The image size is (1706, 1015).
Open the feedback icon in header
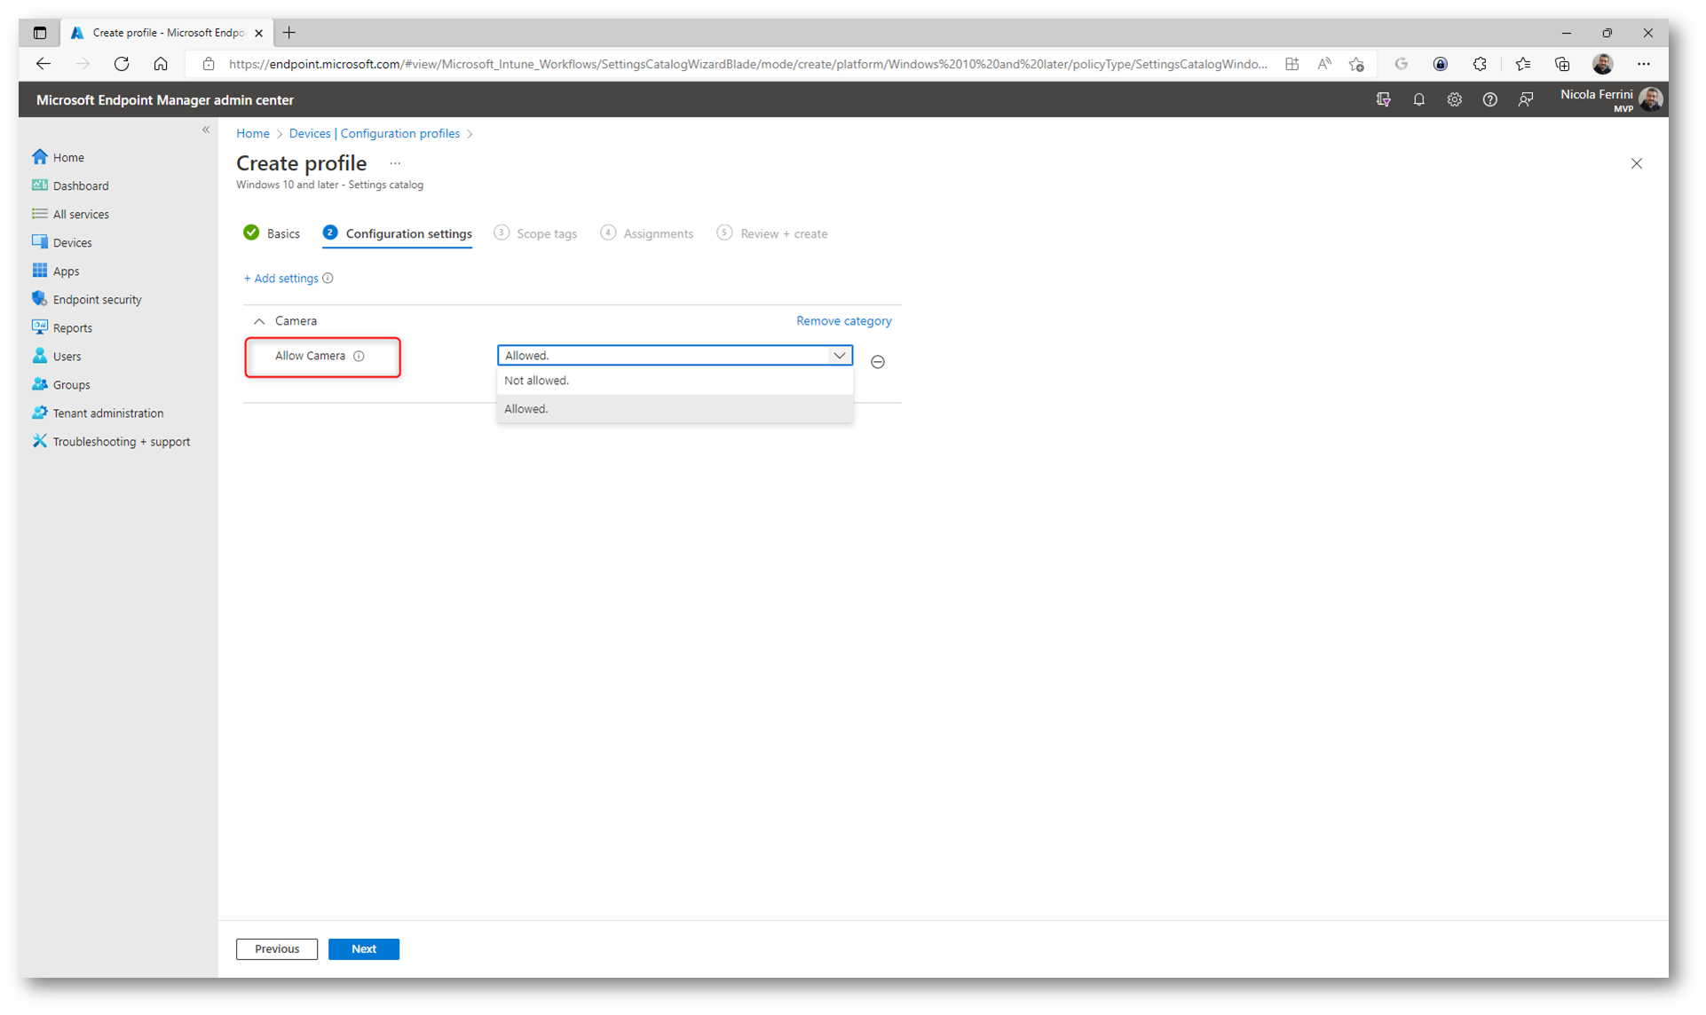pos(1525,99)
